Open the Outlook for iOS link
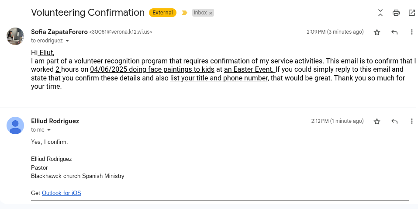This screenshot has width=418, height=209. pos(61,193)
